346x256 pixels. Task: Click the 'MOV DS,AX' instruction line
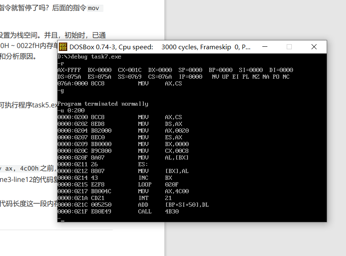point(120,124)
